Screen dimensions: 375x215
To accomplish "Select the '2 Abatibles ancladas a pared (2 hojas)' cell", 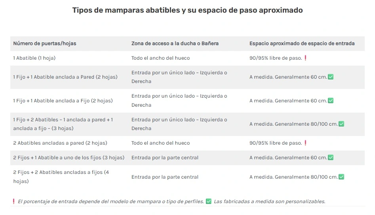I will click(x=60, y=143).
